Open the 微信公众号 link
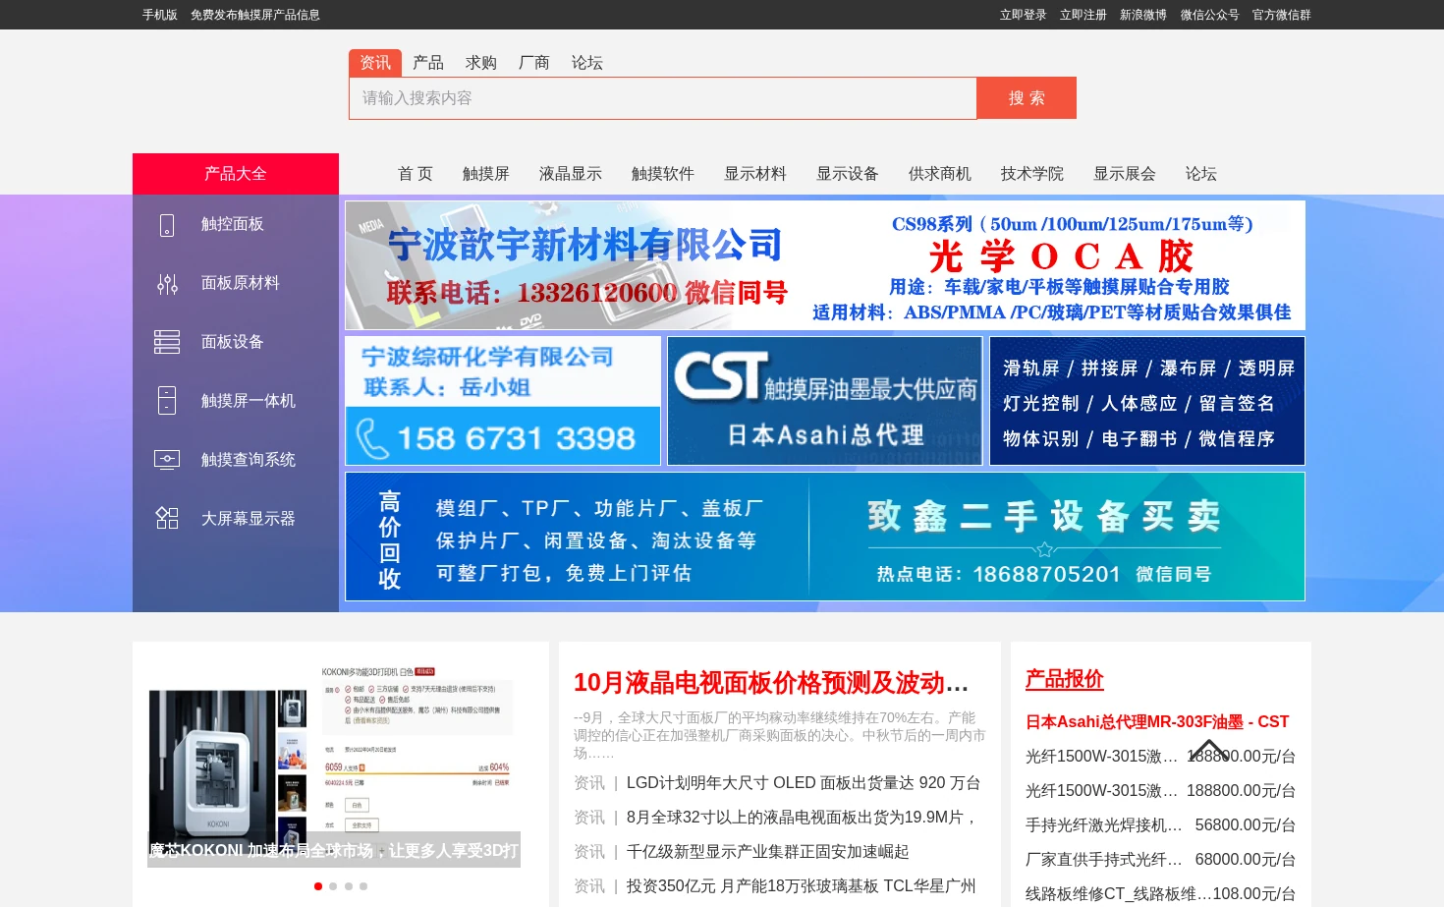The image size is (1444, 907). coord(1210,15)
